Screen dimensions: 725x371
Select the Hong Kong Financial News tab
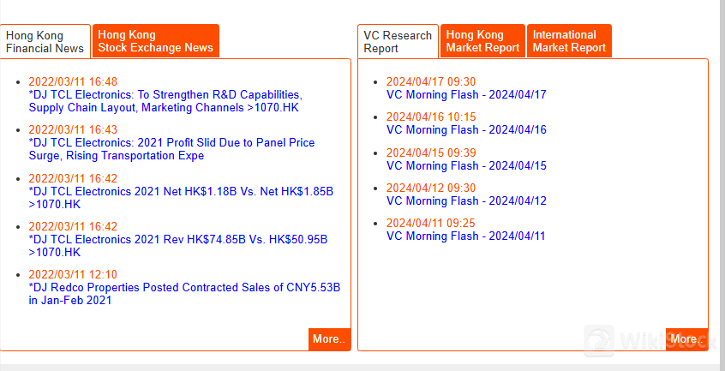click(x=45, y=42)
